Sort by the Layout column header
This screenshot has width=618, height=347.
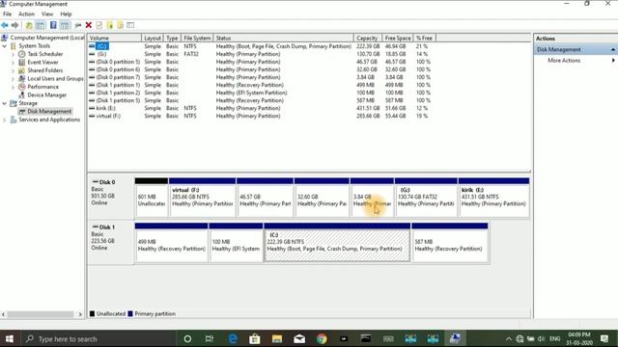tap(153, 39)
